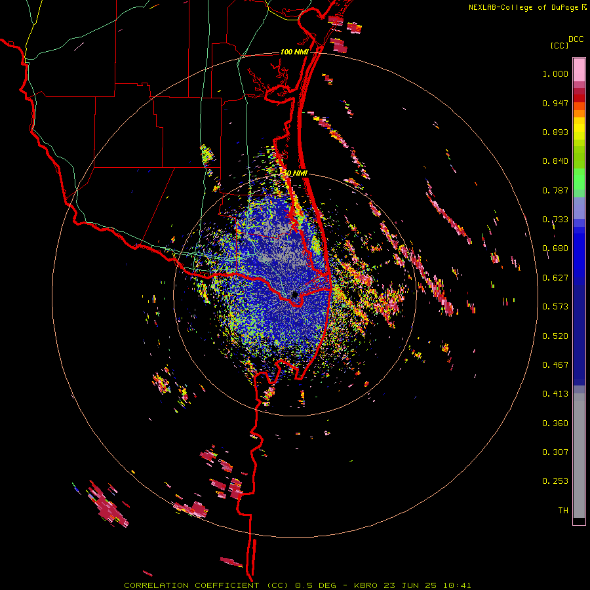
Task: Click the 0.787 value on color scale
Action: (555, 190)
